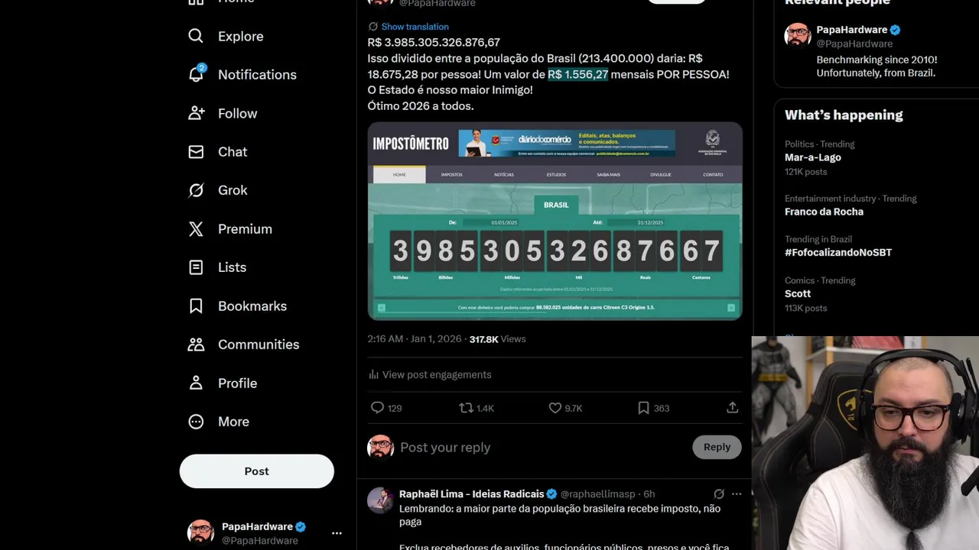Image resolution: width=979 pixels, height=550 pixels.
Task: Expand the More menu in sidebar
Action: coord(219,422)
